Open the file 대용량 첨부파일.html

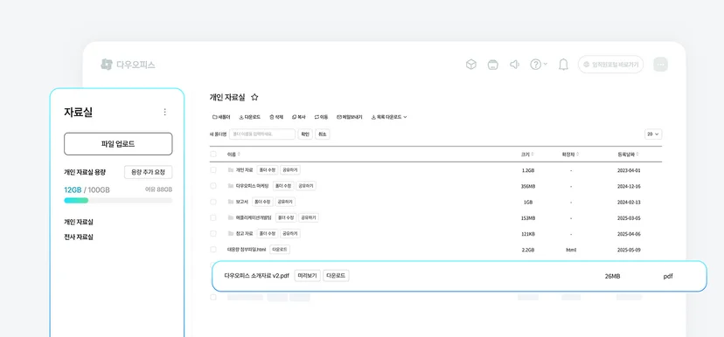tap(247, 250)
